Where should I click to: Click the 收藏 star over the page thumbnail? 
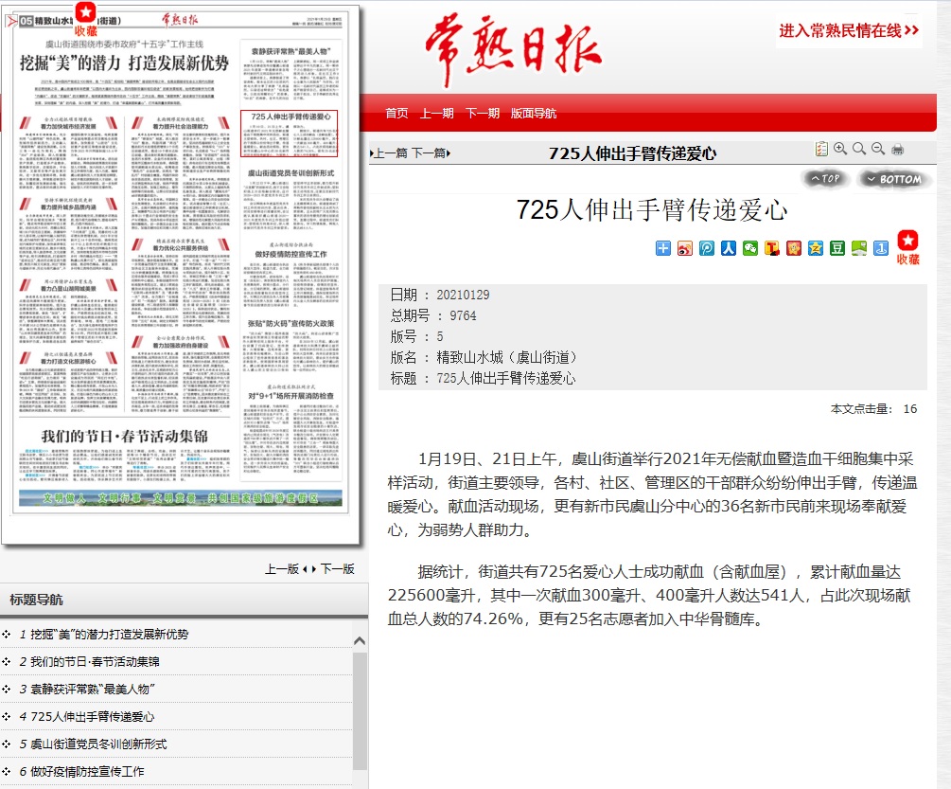(85, 20)
